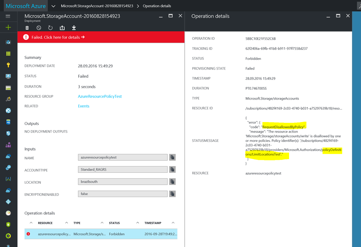
Task: Click the cancel deployment icon
Action: (x=39, y=28)
